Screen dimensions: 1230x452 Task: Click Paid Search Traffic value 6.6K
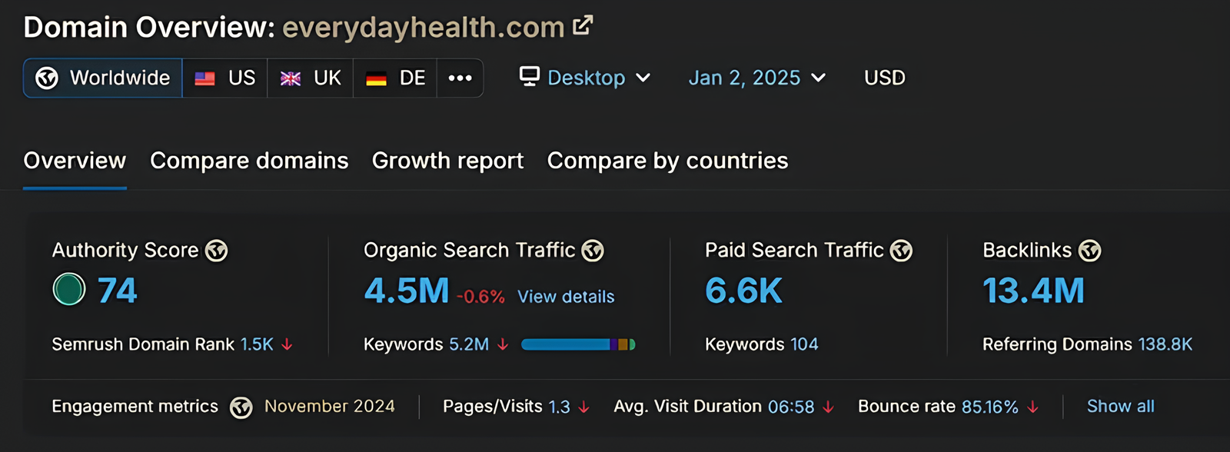744,291
